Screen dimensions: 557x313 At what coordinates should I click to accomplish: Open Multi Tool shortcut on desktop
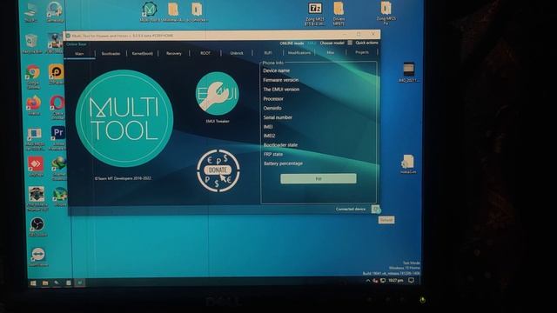150,12
